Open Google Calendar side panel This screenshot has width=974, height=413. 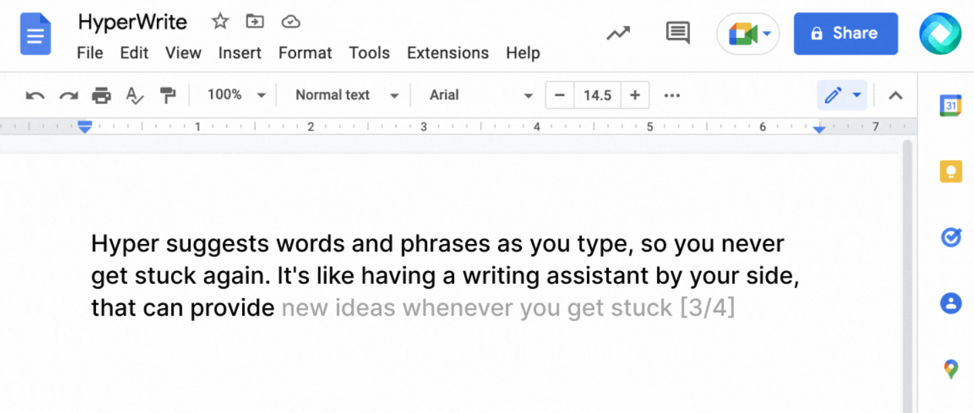click(x=950, y=105)
